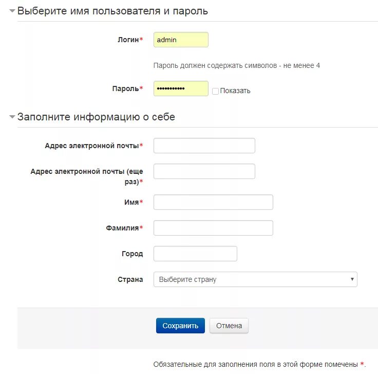
Task: Select the 'Адрес электронной почты' email field
Action: [204, 146]
